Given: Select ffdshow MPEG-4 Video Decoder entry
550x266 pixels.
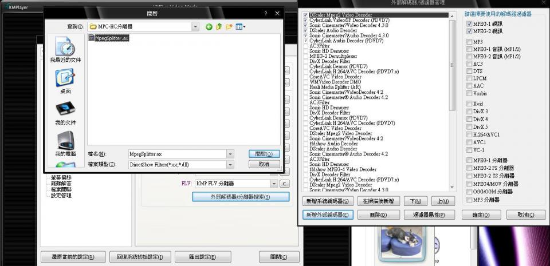Looking at the screenshot, I should click(x=343, y=169).
